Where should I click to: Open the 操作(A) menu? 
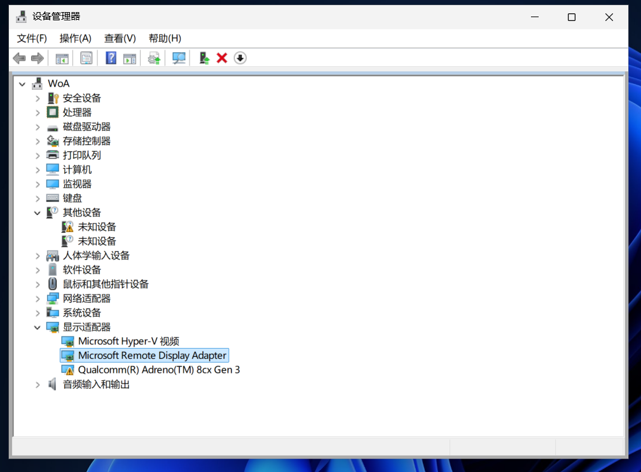click(x=75, y=38)
